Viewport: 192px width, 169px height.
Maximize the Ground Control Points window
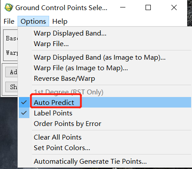click(148, 7)
